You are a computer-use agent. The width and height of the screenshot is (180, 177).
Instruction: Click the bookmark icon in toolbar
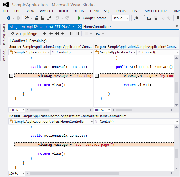coord(177,18)
